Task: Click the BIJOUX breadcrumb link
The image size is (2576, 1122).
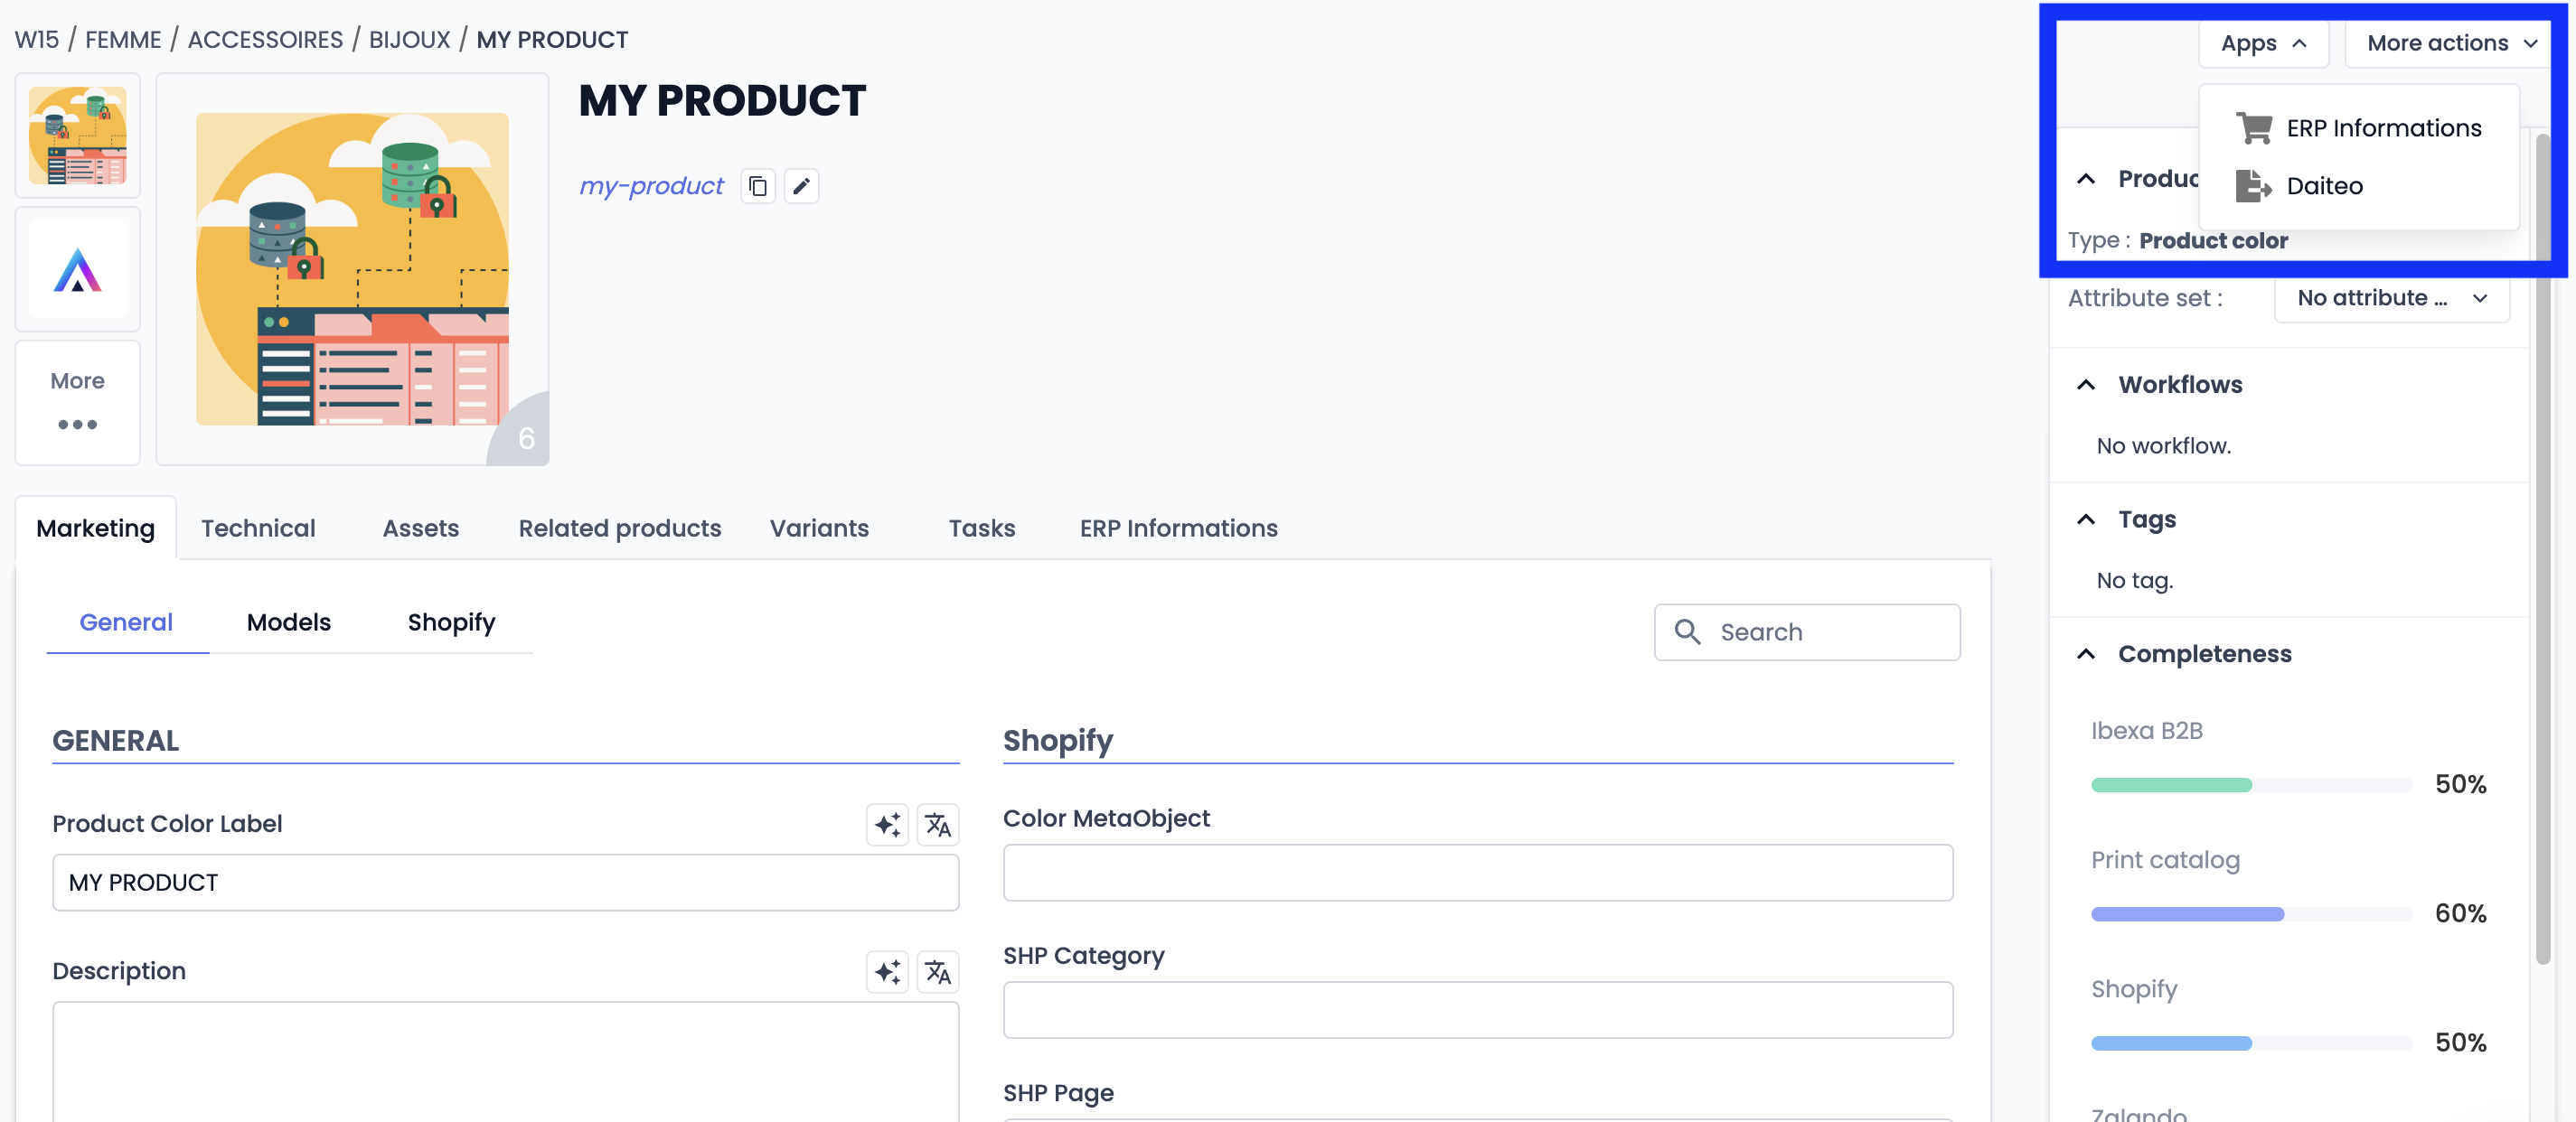Action: [x=410, y=40]
